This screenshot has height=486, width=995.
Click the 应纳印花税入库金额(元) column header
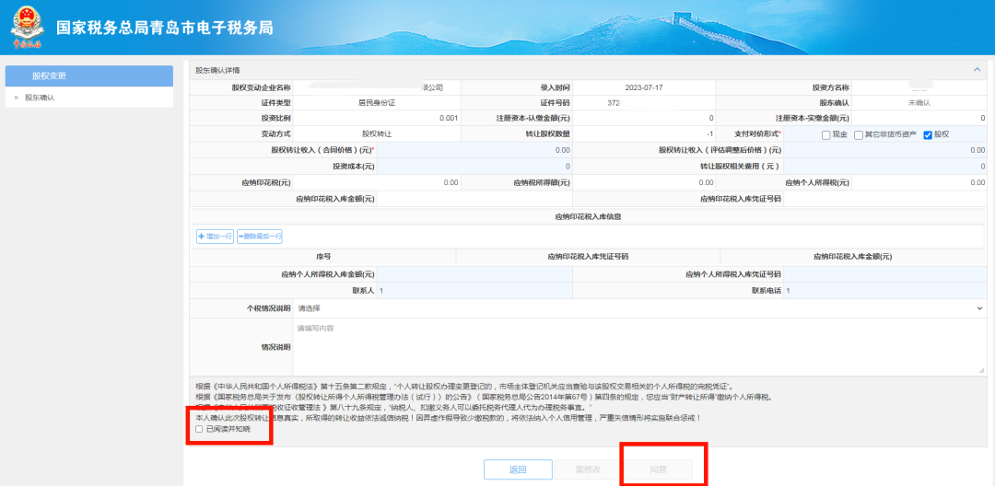(x=853, y=257)
